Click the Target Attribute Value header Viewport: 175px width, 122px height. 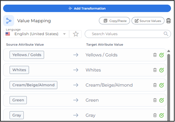point(104,44)
